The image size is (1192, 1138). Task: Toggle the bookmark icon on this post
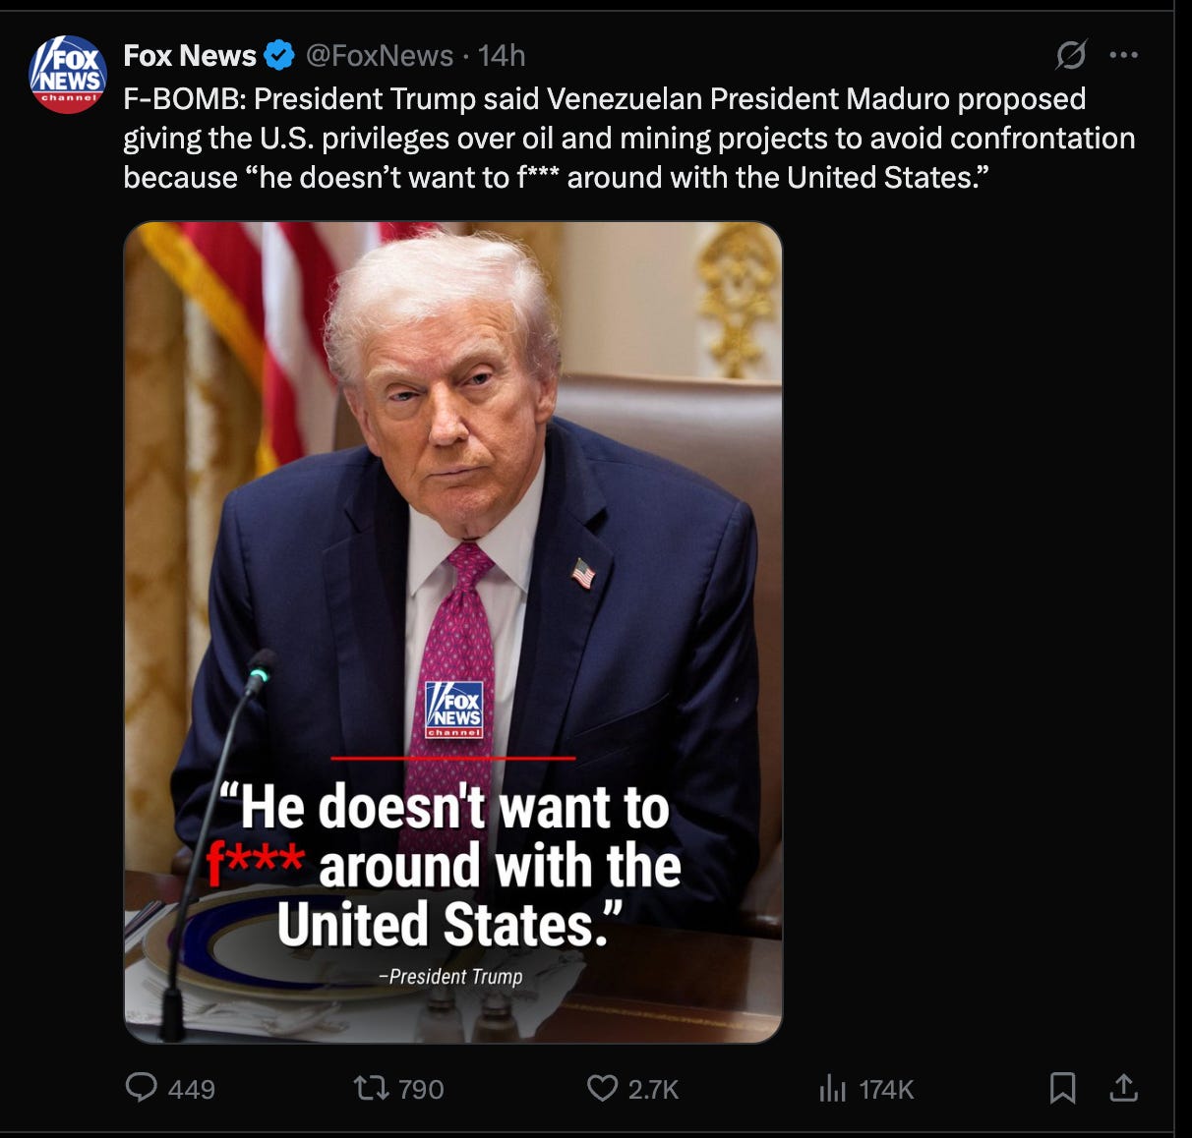[x=1063, y=1088]
